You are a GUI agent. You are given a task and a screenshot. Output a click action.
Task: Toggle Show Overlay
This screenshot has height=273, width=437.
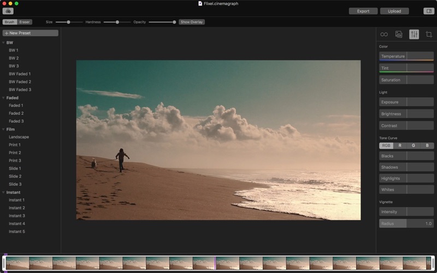(x=192, y=22)
